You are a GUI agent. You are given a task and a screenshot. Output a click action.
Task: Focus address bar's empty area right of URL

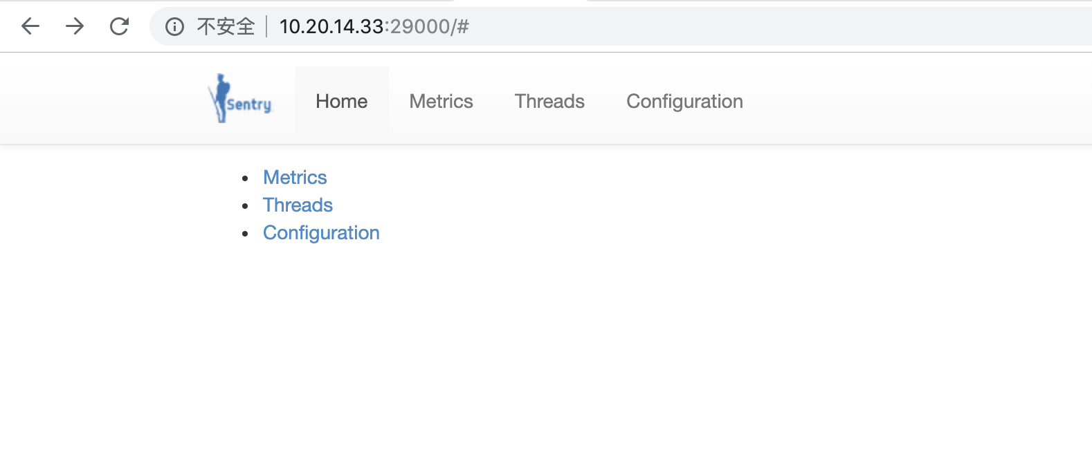[x=761, y=26]
